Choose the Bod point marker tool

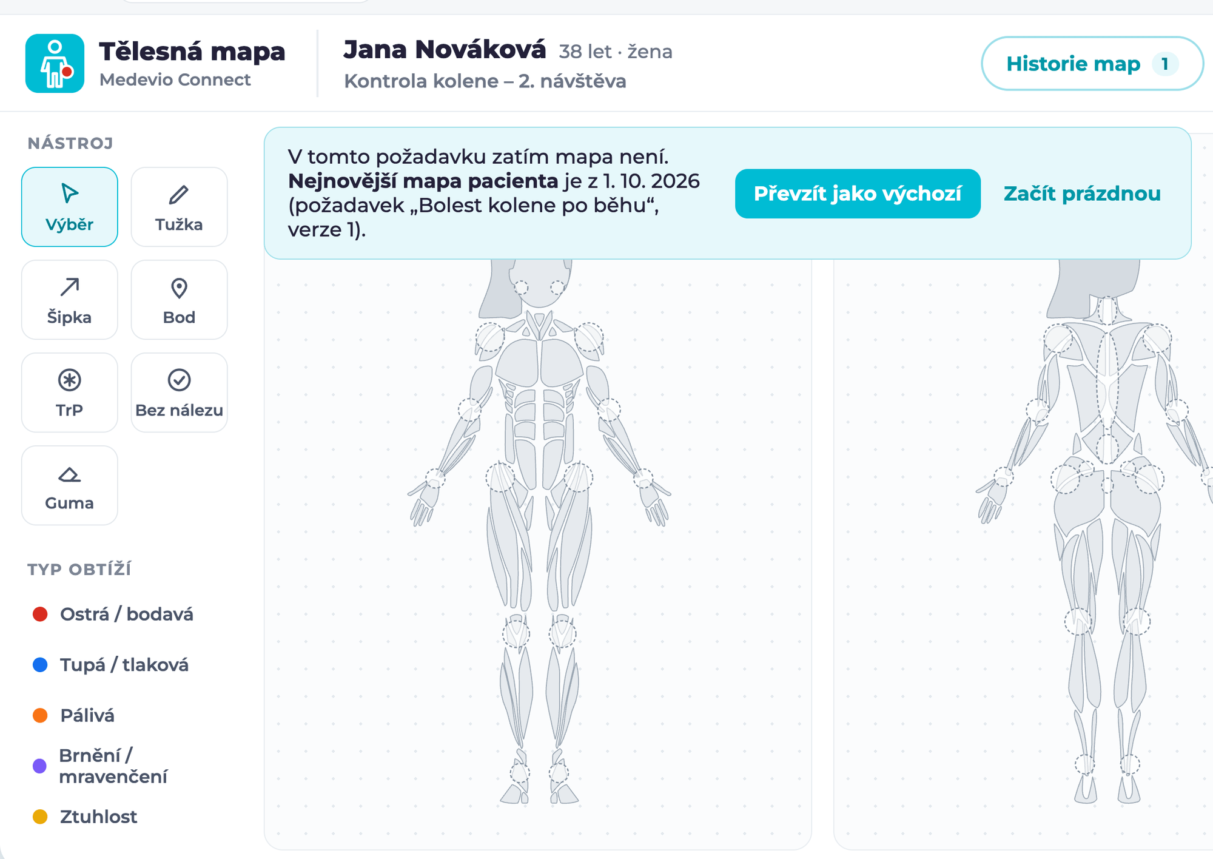click(x=179, y=300)
